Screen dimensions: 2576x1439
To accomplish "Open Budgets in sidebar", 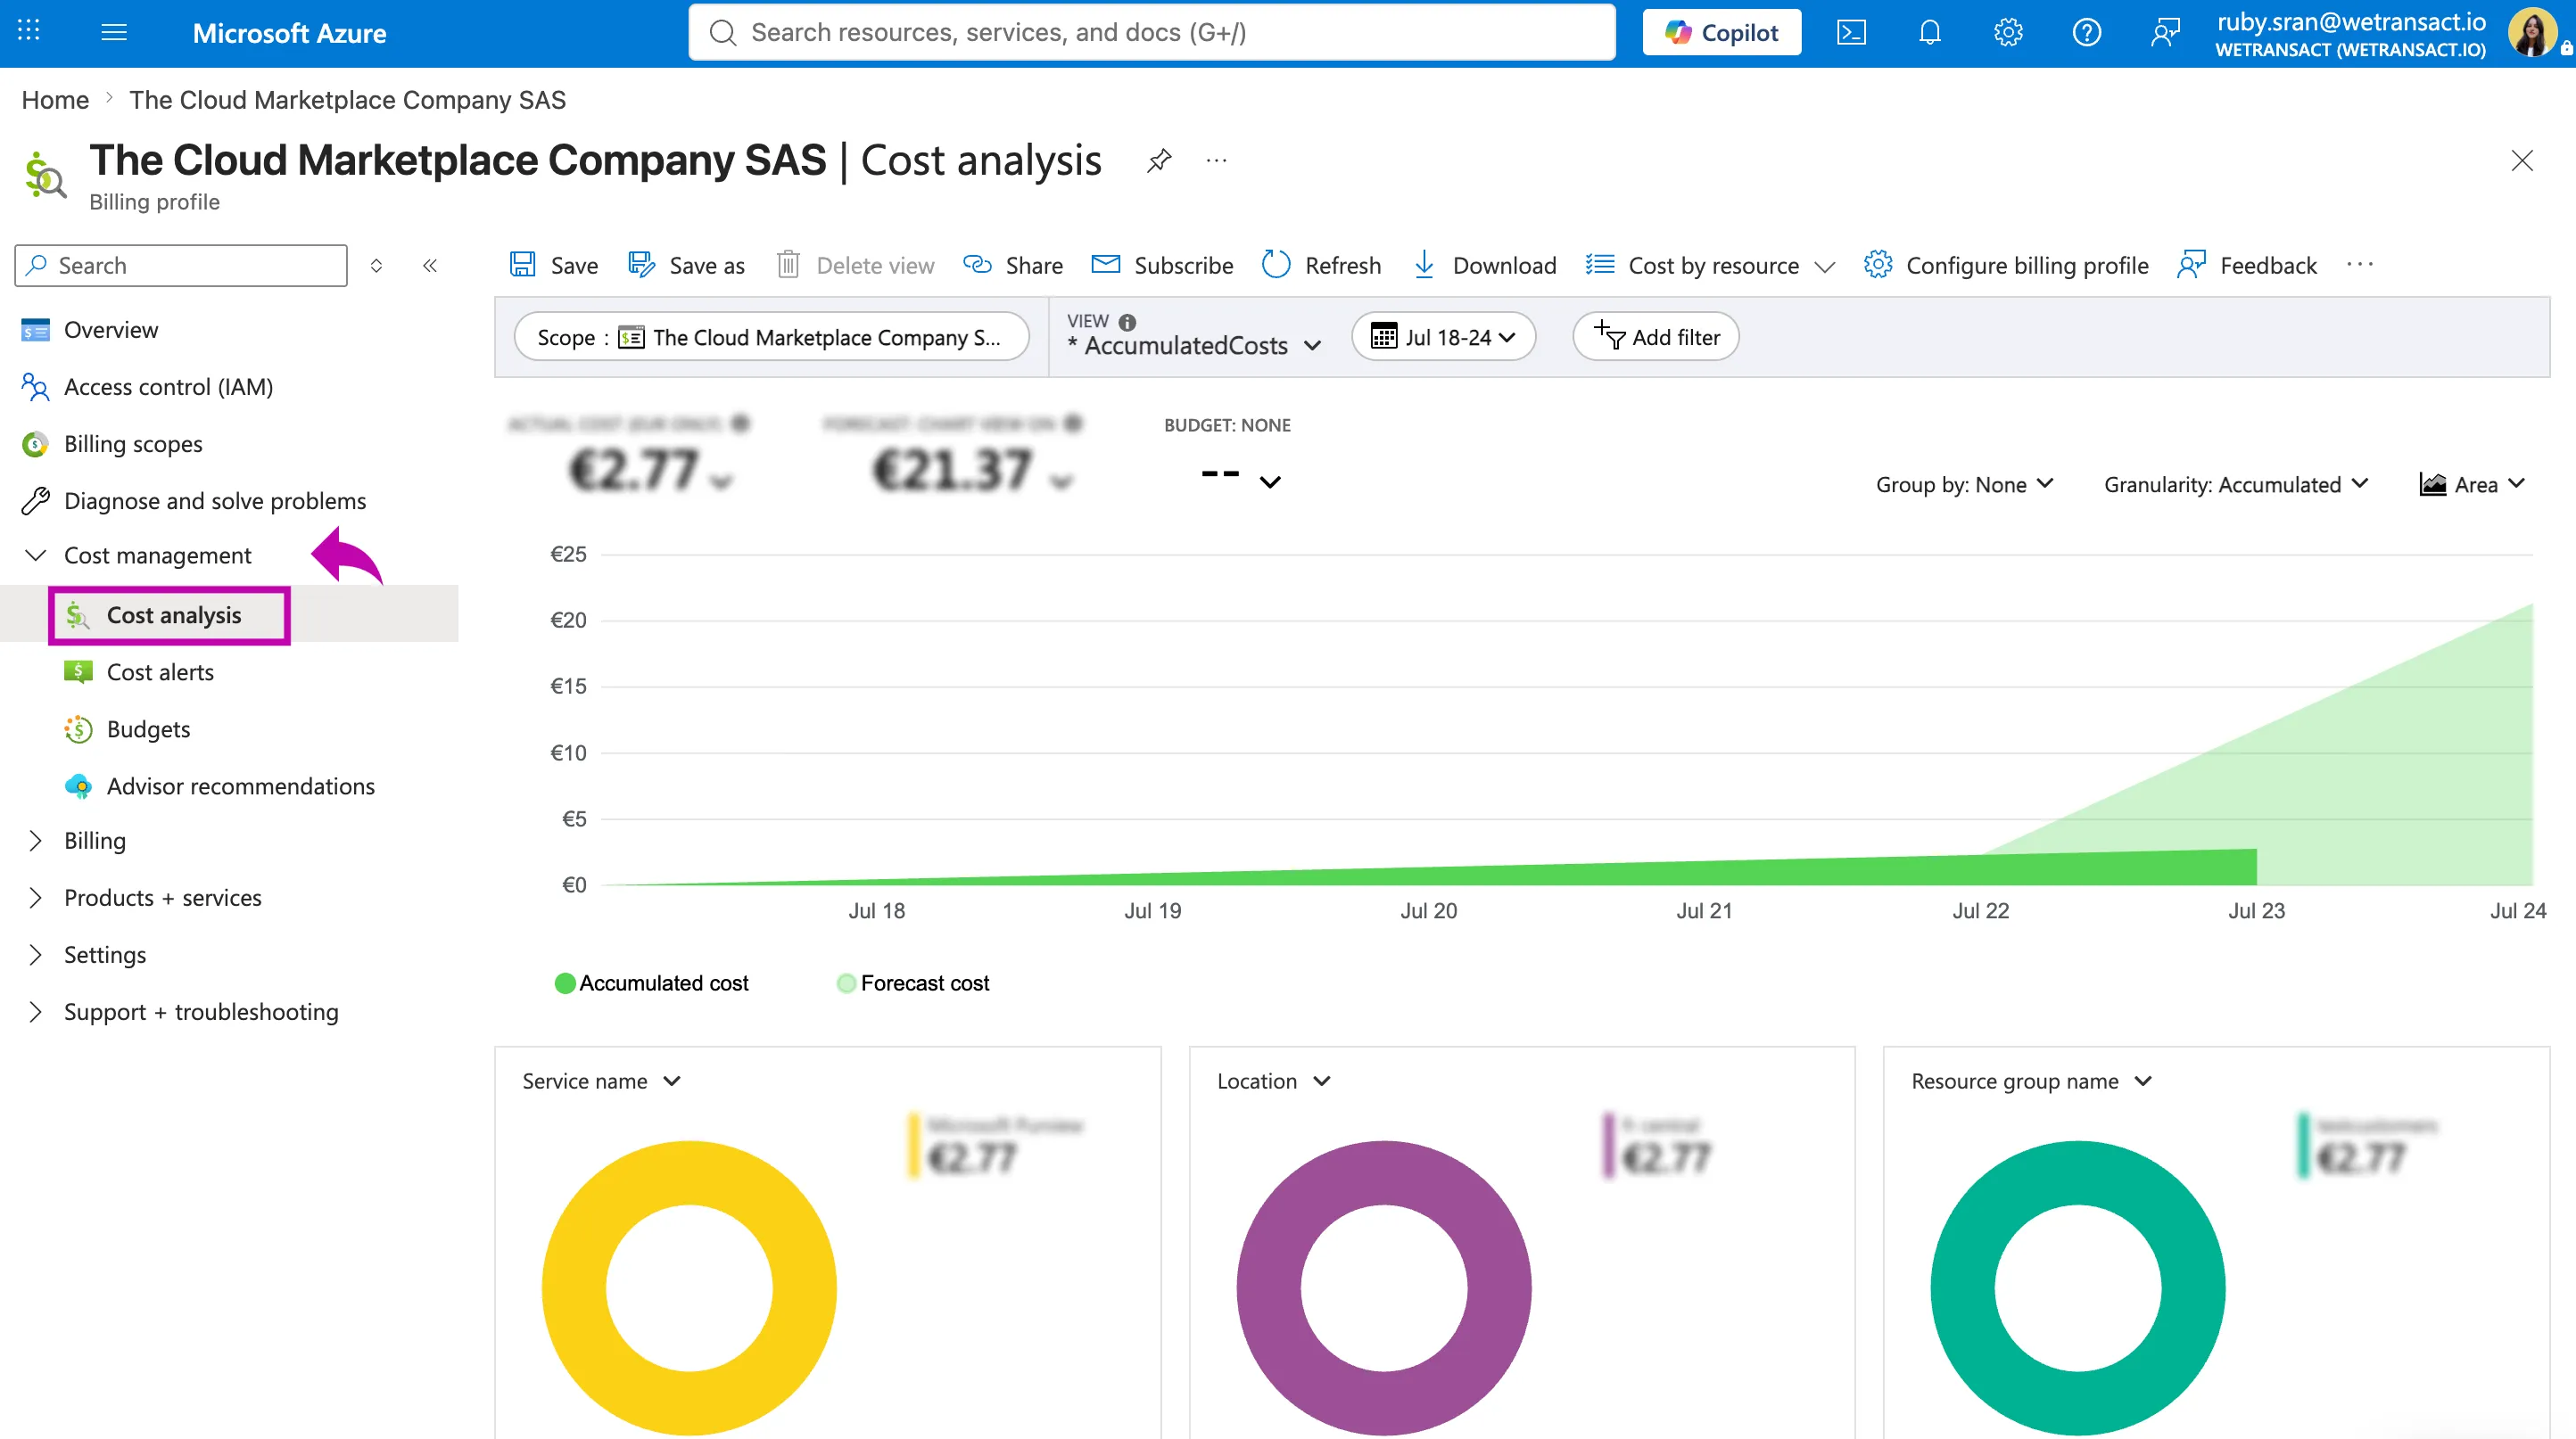I will click(148, 728).
